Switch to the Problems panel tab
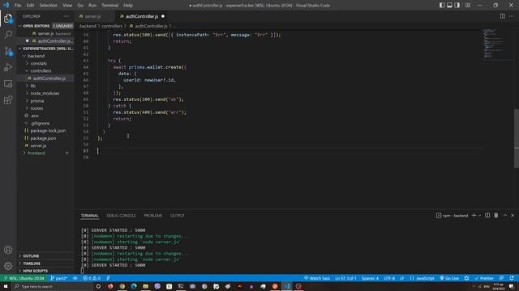519x291 pixels. (x=153, y=216)
